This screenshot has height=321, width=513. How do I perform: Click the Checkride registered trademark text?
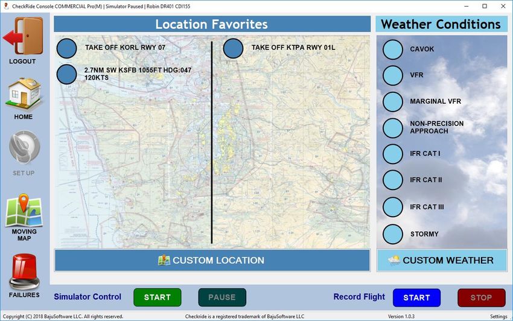[x=244, y=316]
